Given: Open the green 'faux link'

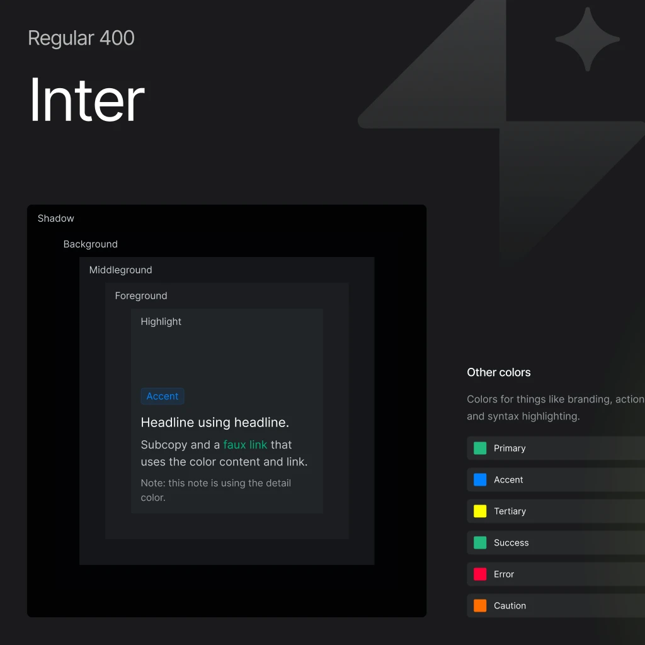Looking at the screenshot, I should (245, 445).
